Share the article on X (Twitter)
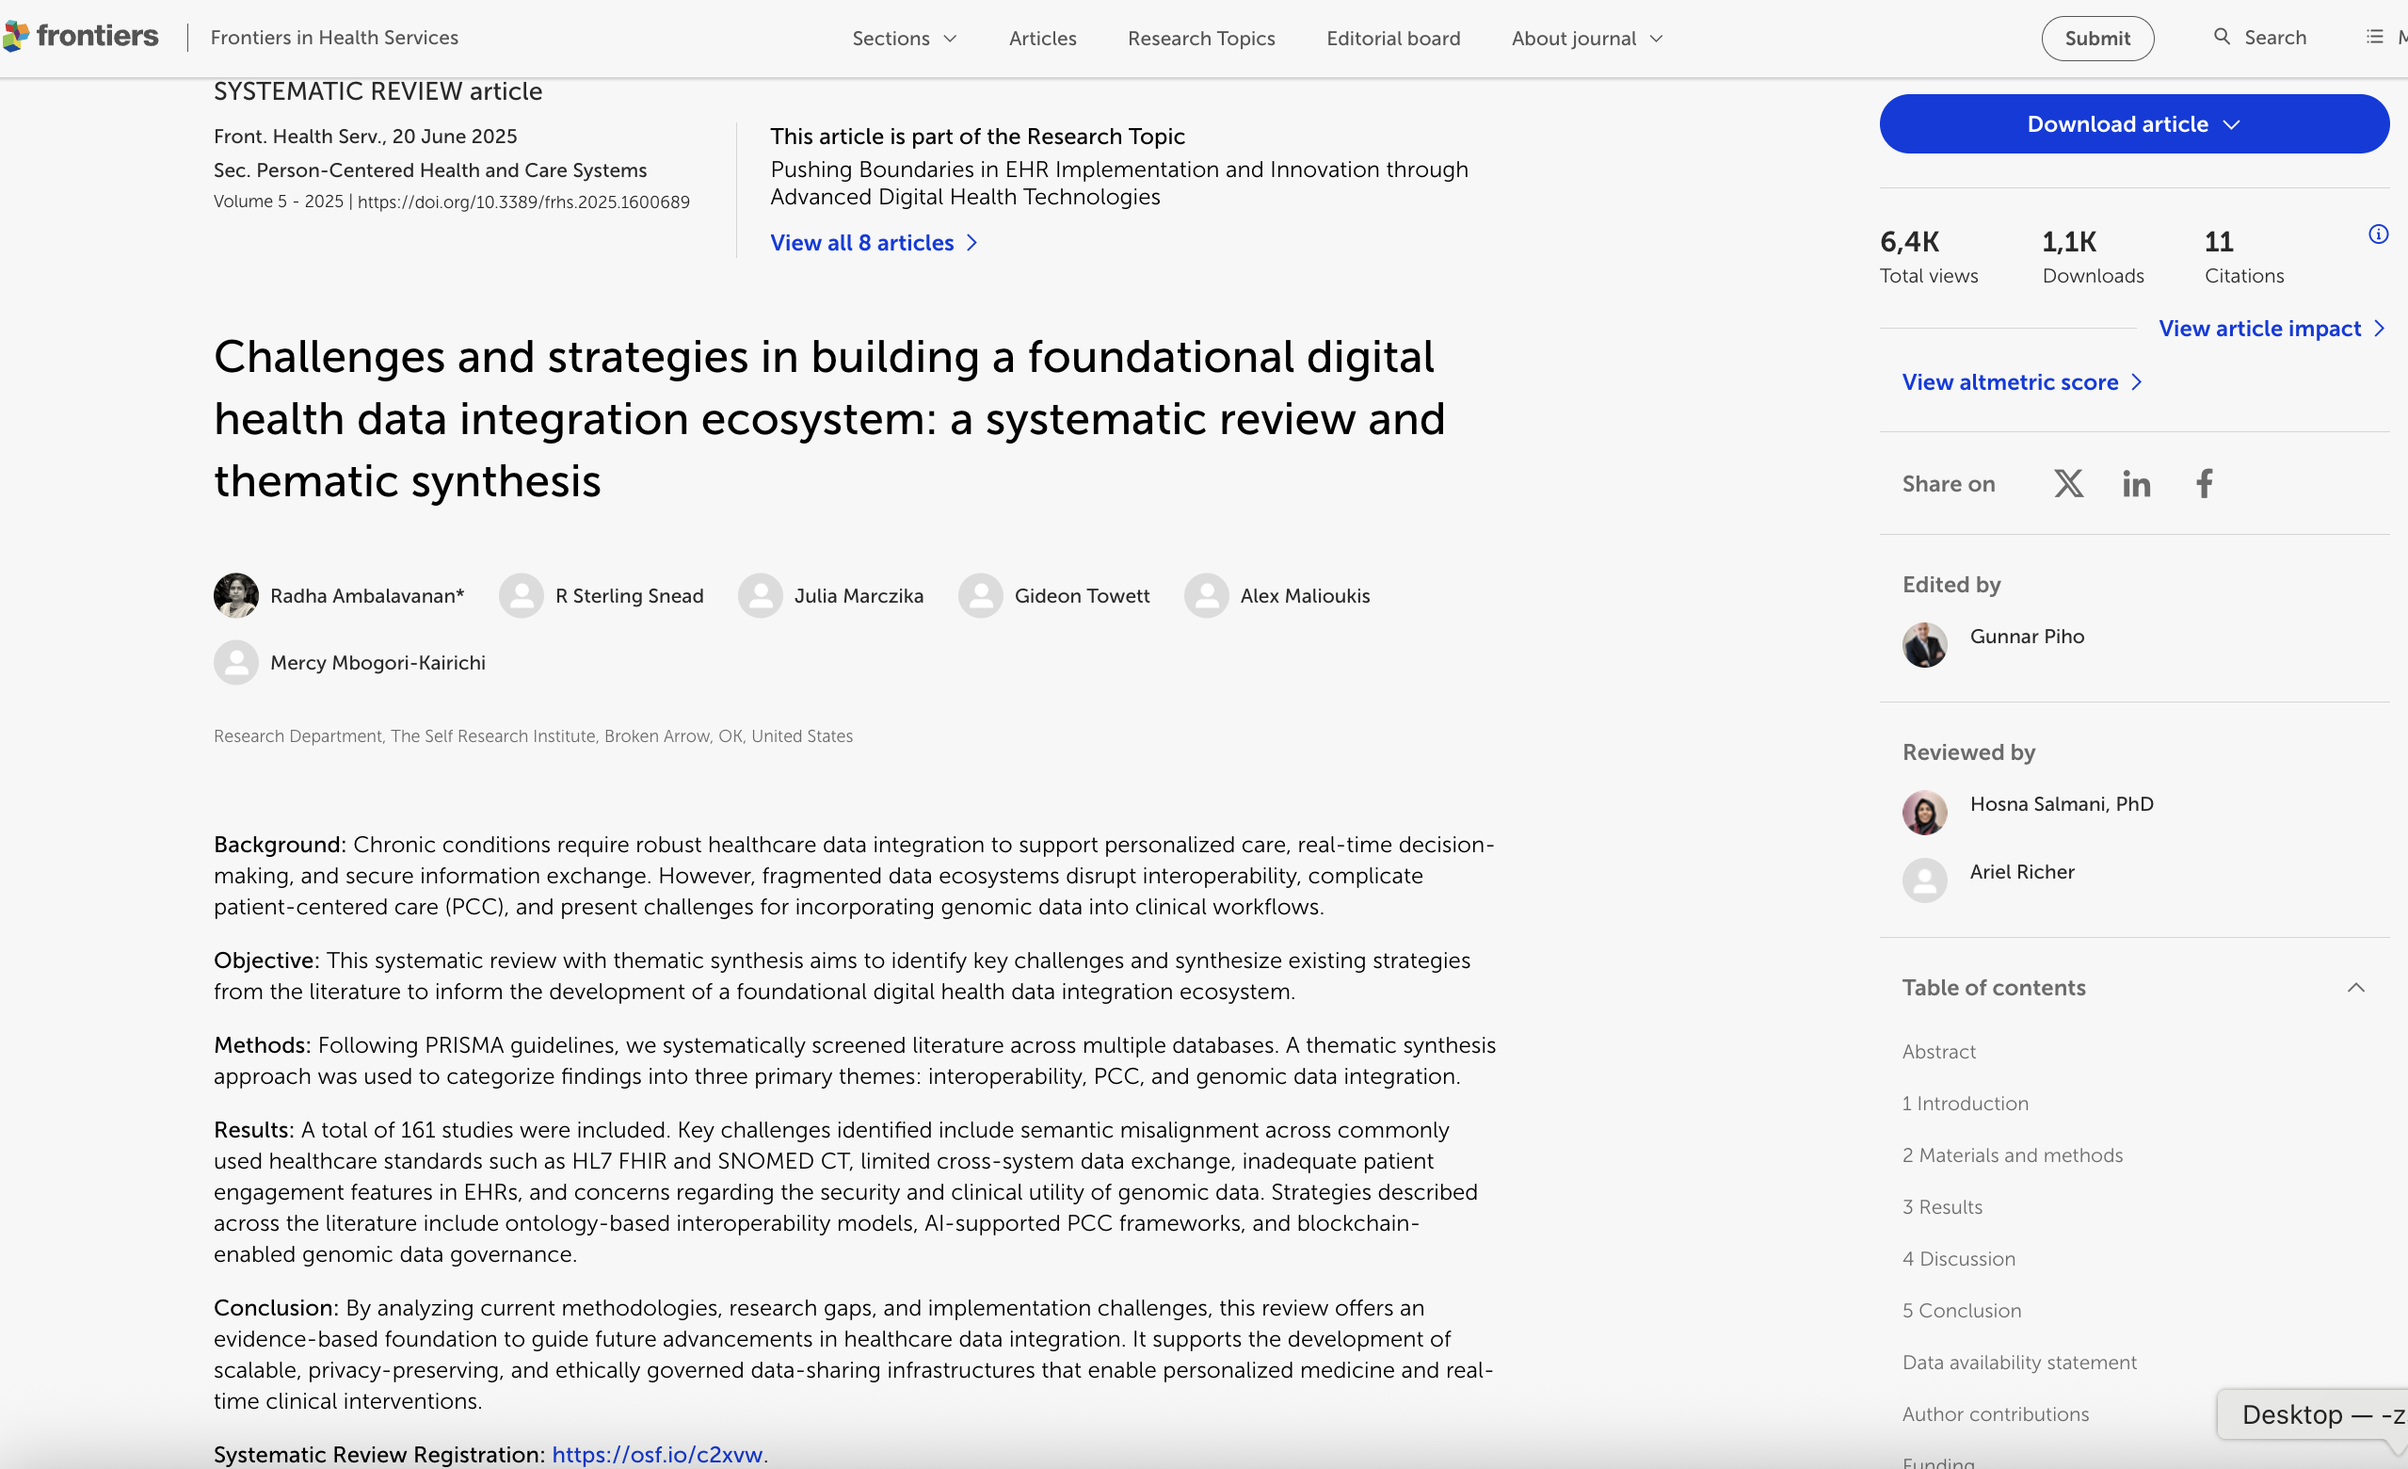Image resolution: width=2408 pixels, height=1469 pixels. coord(2068,483)
